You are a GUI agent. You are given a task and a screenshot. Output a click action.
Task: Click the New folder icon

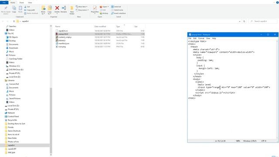pyautogui.click(x=72, y=8)
